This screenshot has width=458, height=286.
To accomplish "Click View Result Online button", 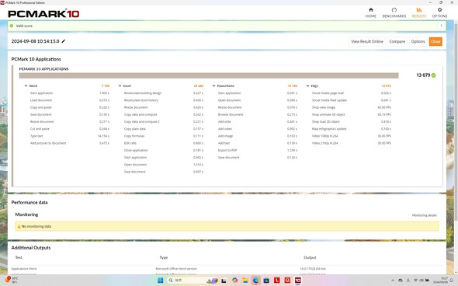I will (x=367, y=41).
